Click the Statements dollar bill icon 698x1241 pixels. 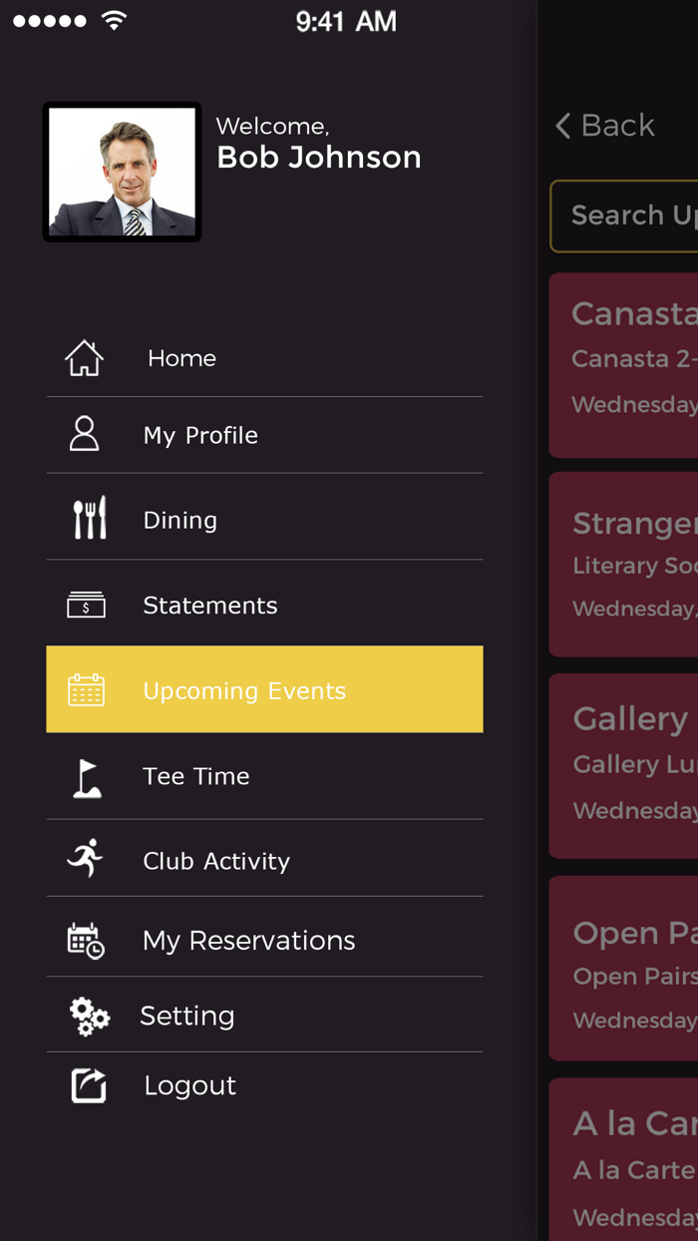pyautogui.click(x=86, y=605)
